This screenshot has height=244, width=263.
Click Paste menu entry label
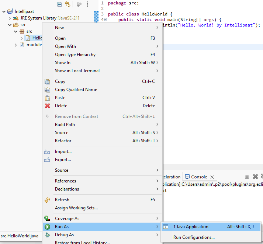(60, 98)
